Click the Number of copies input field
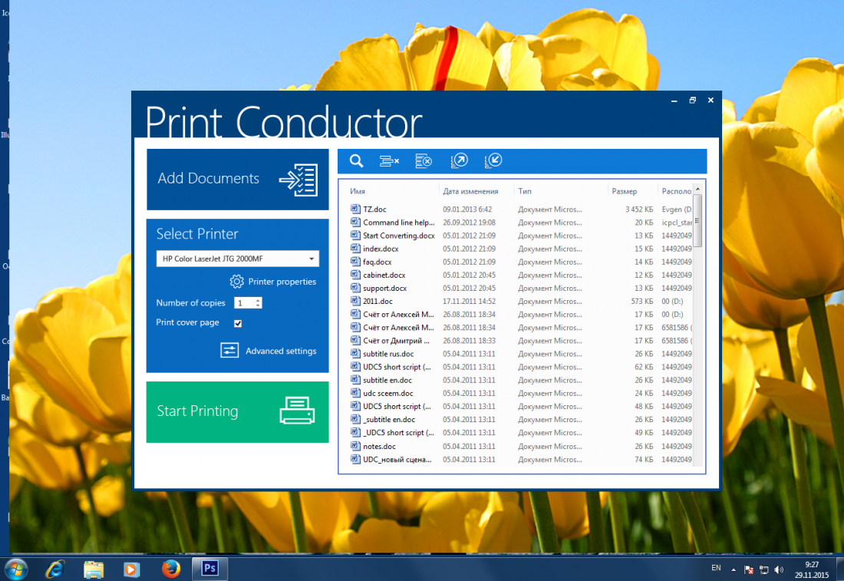Screen dimensions: 844x581 (244, 303)
